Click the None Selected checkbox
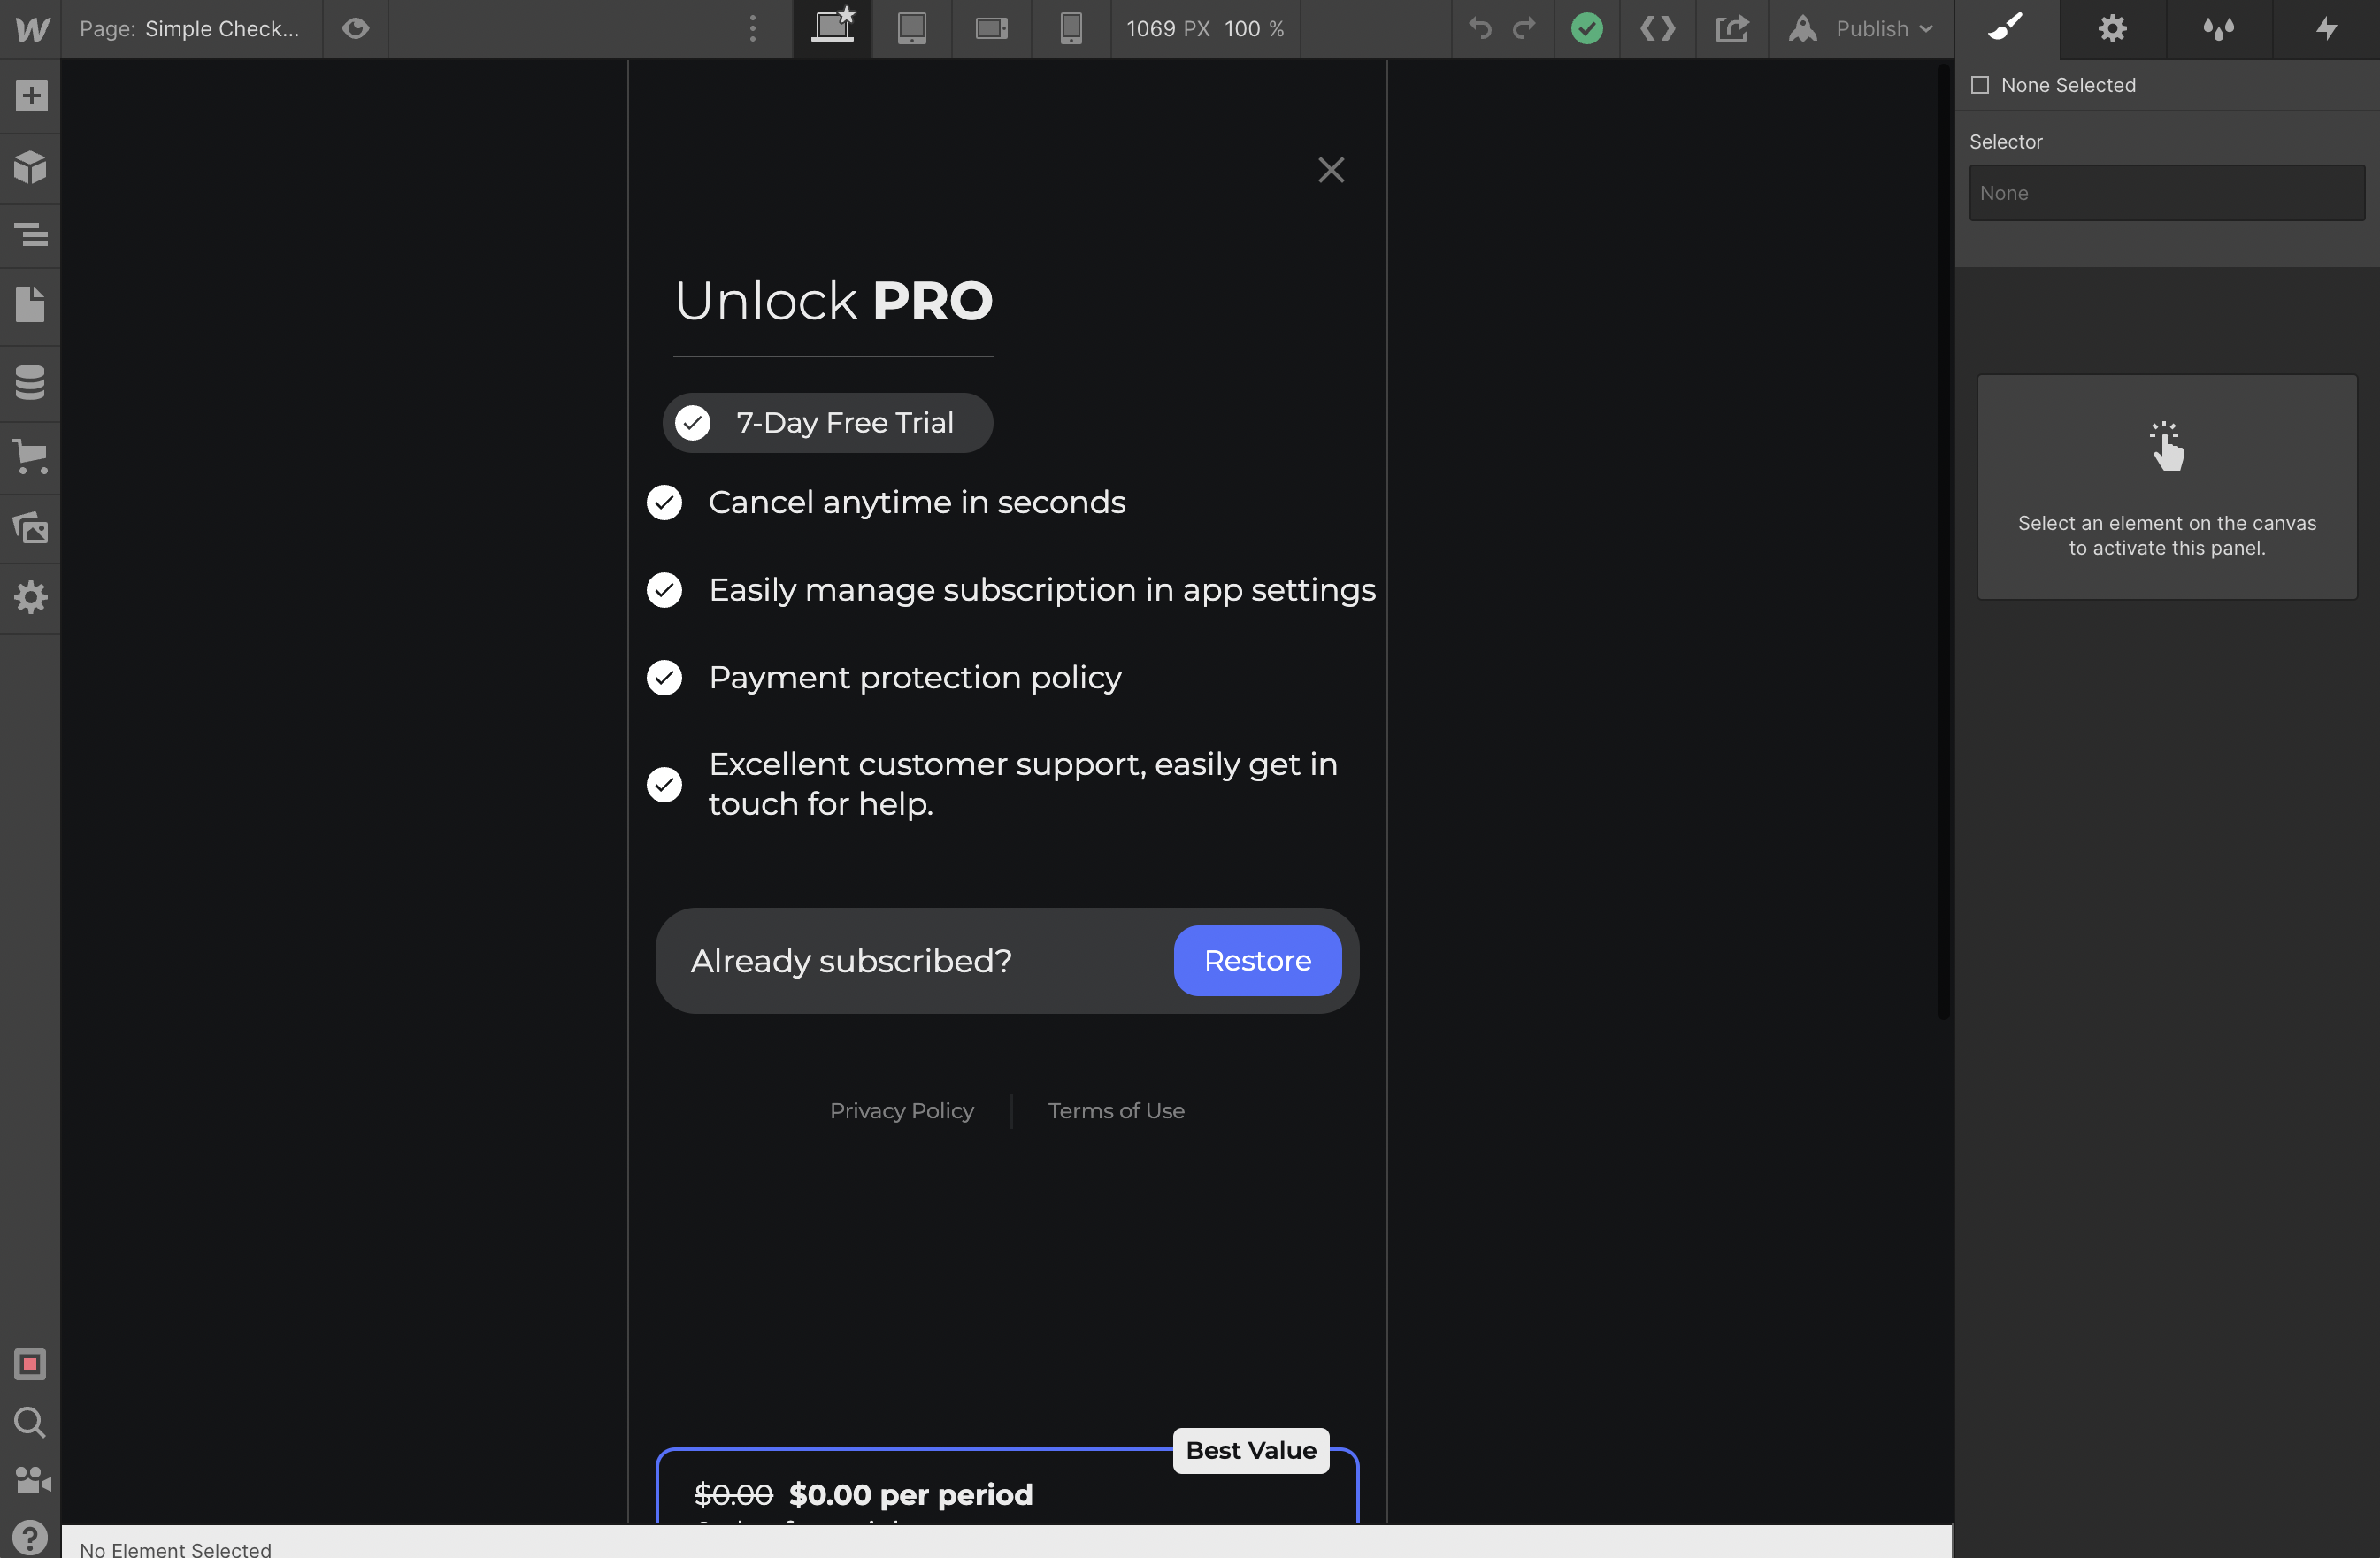Screen dimensions: 2380x1558 tap(1979, 85)
